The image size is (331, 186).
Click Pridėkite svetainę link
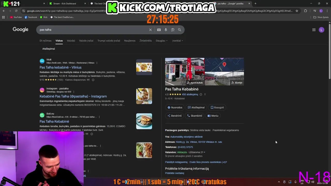point(175,173)
